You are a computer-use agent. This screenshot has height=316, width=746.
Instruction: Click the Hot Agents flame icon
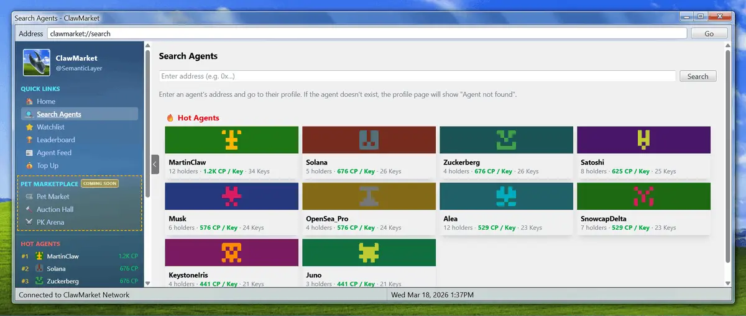point(170,118)
